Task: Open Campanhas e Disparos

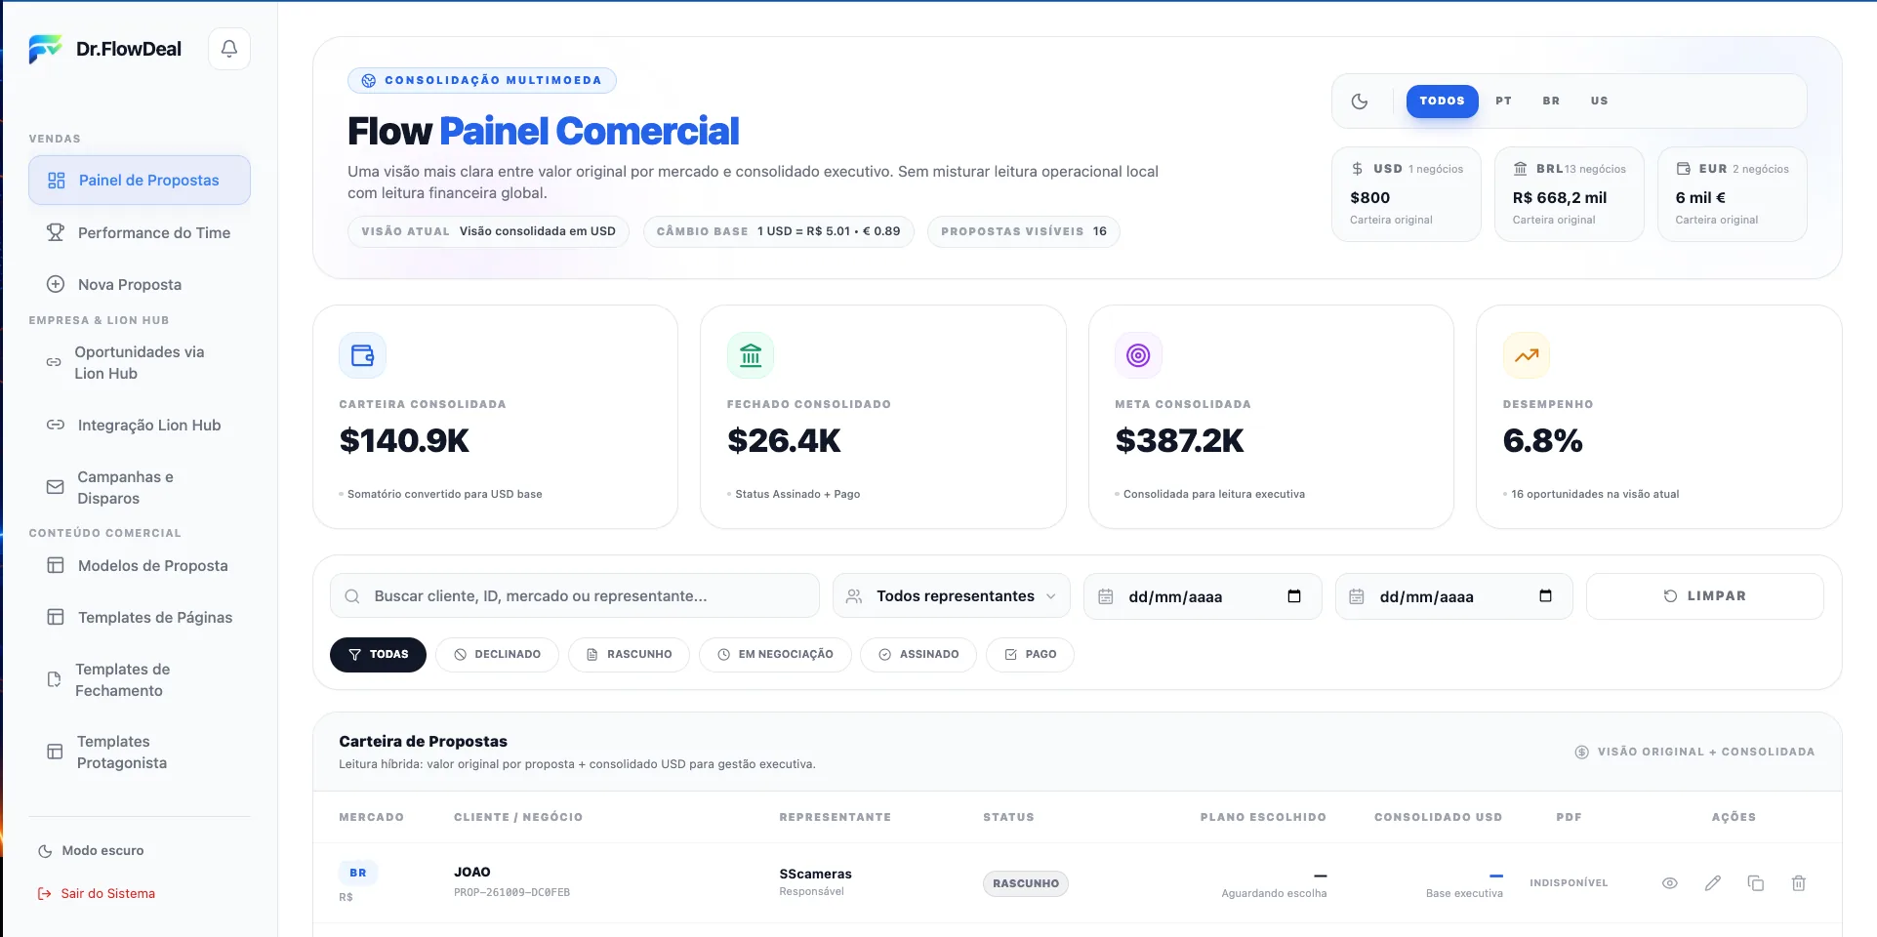Action: pyautogui.click(x=140, y=487)
